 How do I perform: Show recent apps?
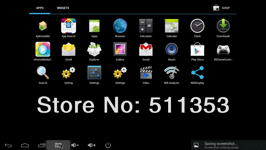(x=42, y=145)
